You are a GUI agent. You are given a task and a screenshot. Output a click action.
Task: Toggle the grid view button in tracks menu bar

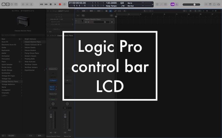[107, 11]
